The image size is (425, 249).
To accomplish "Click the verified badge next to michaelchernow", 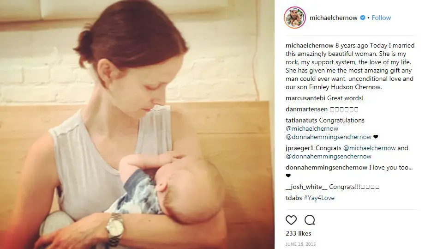I will 362,18.
